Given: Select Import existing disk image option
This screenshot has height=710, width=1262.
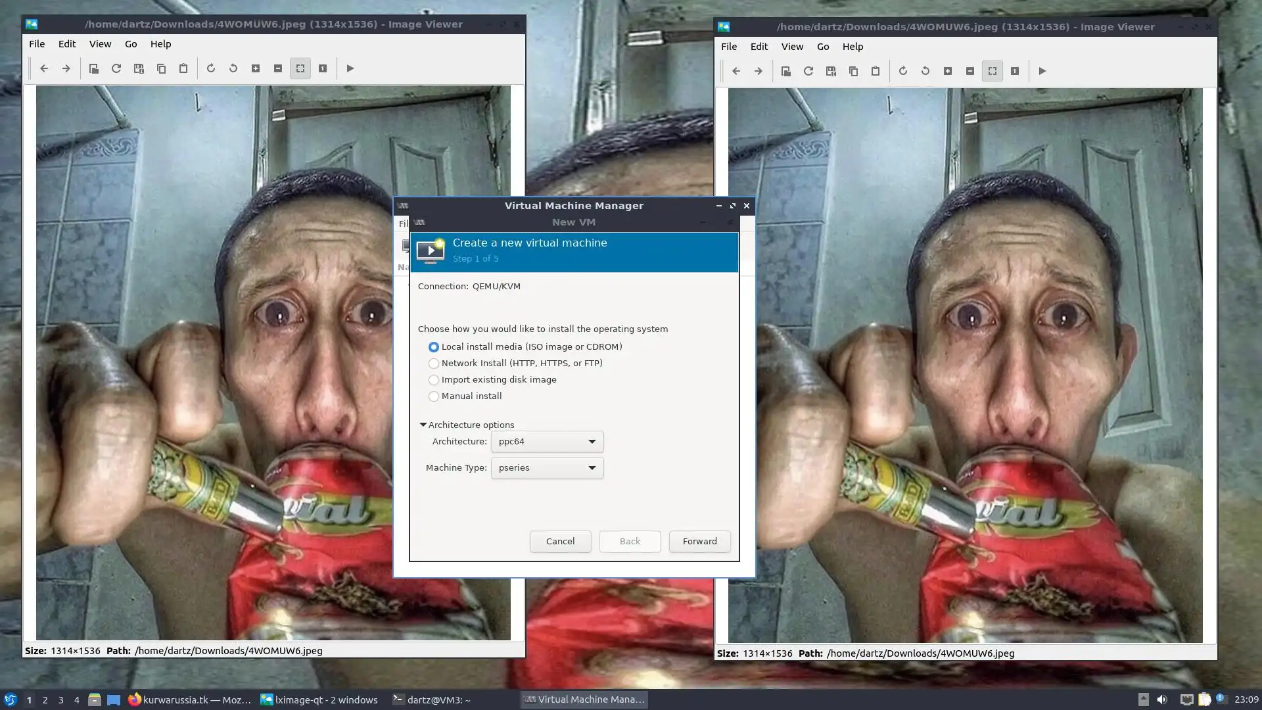Looking at the screenshot, I should point(434,380).
